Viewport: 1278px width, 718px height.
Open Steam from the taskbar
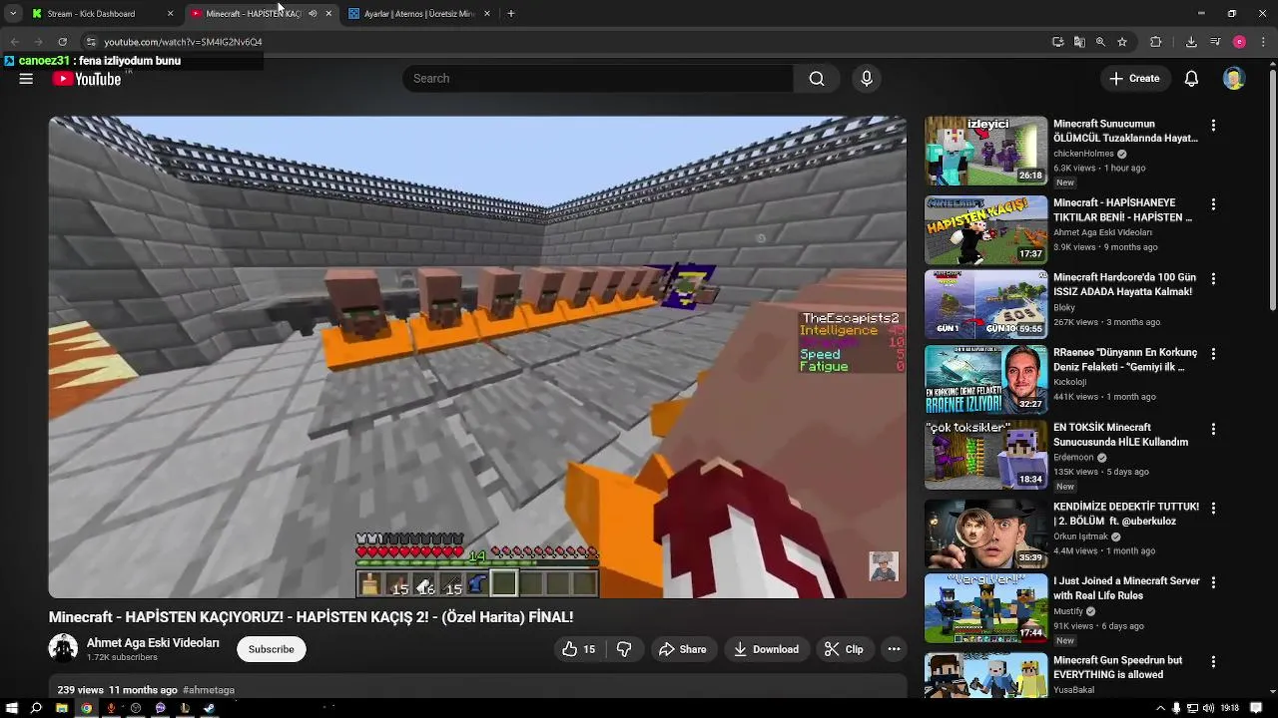pyautogui.click(x=209, y=708)
